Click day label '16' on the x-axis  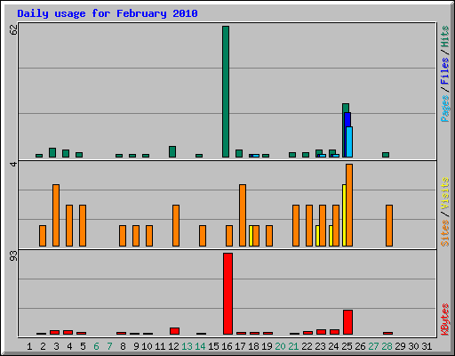227,346
